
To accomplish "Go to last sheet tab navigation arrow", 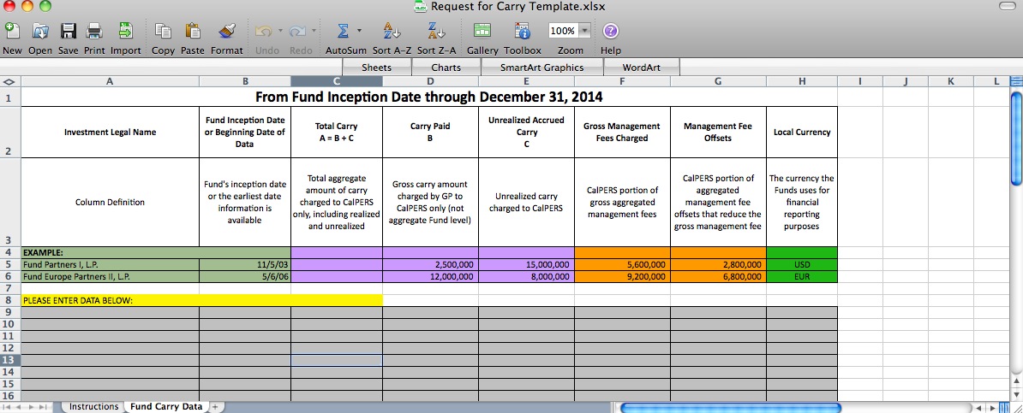I will [x=45, y=406].
